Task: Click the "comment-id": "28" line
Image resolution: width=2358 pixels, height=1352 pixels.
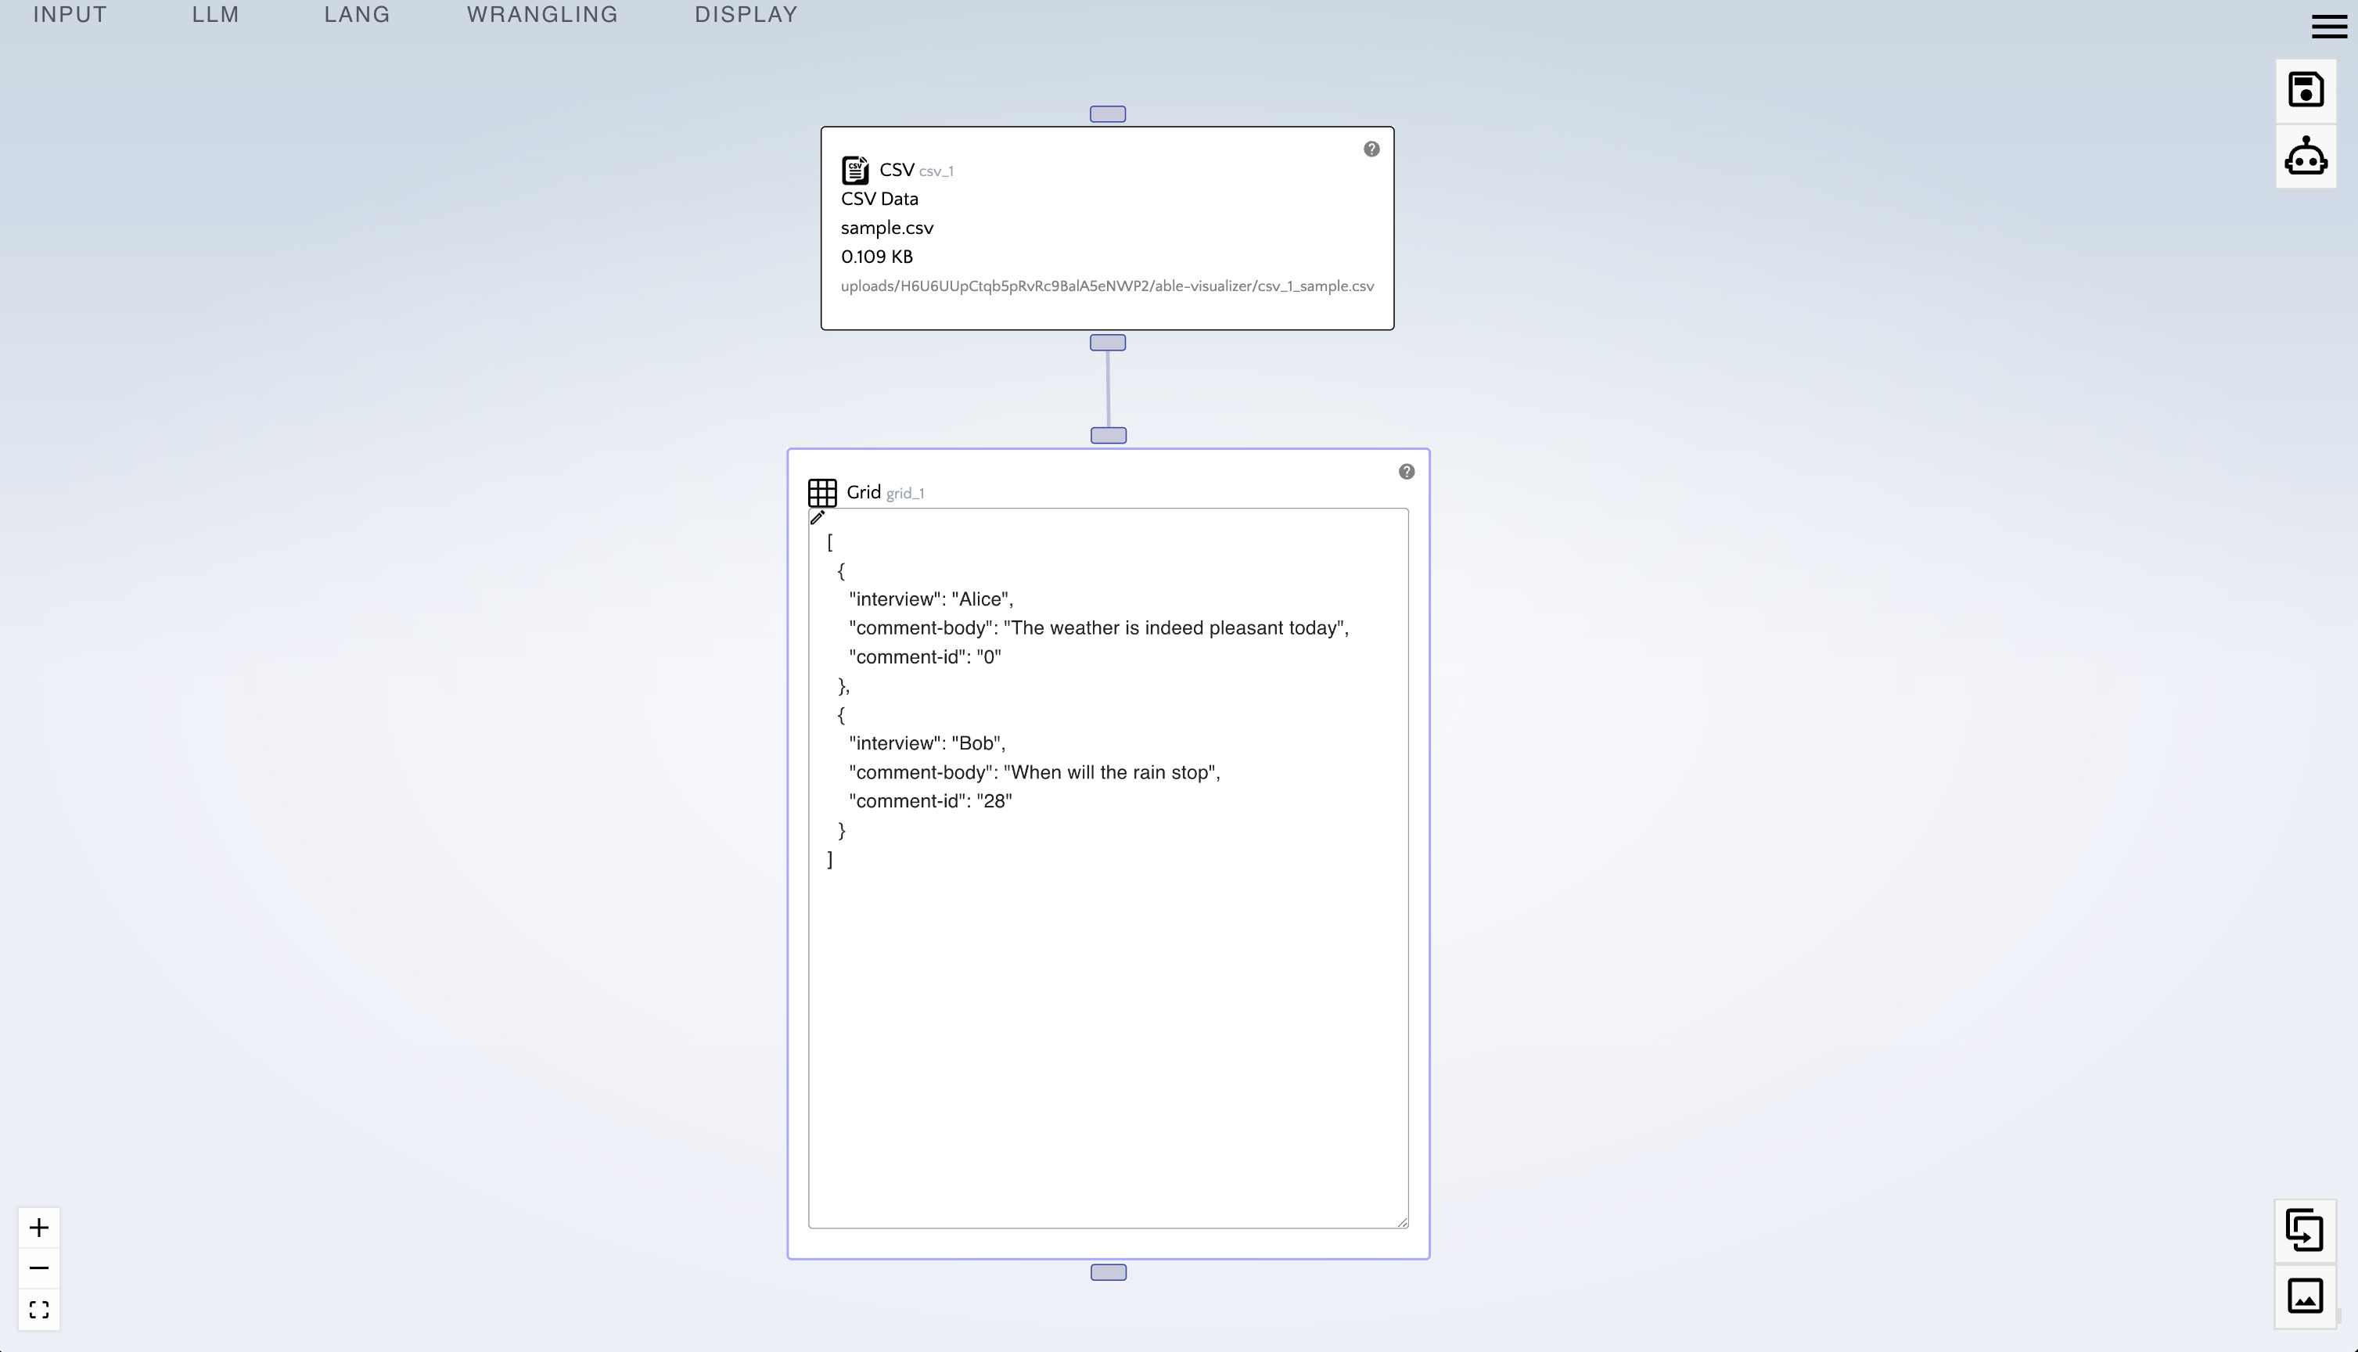Action: (930, 801)
